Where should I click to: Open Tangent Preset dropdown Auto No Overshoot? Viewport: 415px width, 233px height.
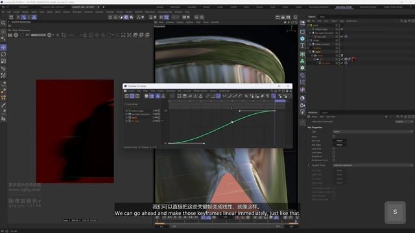(x=372, y=165)
